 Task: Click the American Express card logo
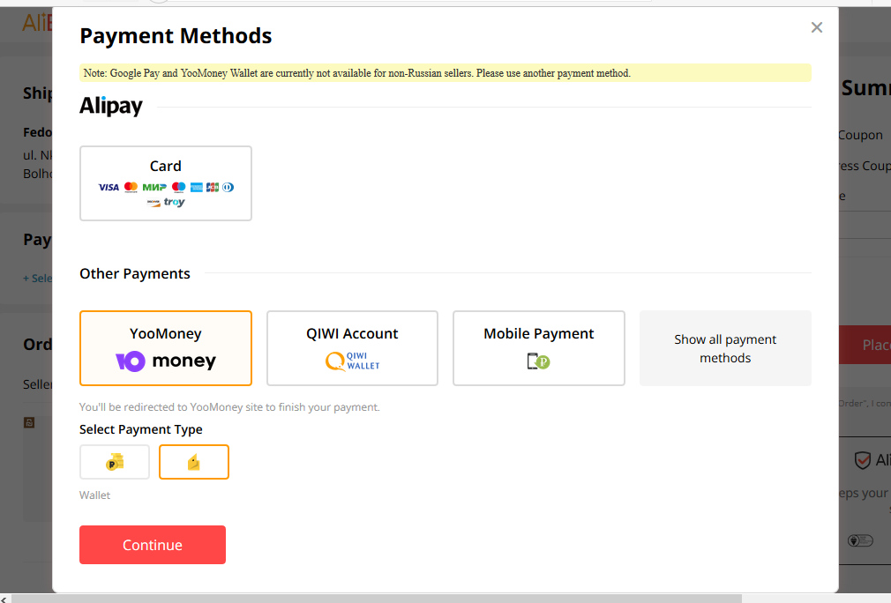pos(197,188)
